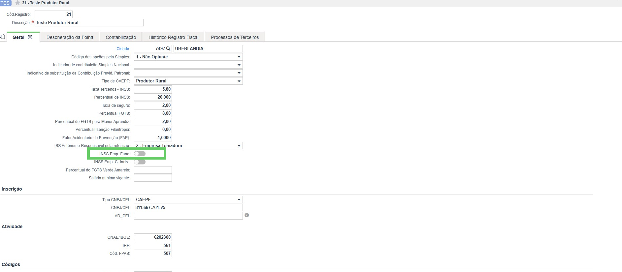
Task: Click Percentual do FGTS Verde Amarelo field
Action: [x=153, y=170]
